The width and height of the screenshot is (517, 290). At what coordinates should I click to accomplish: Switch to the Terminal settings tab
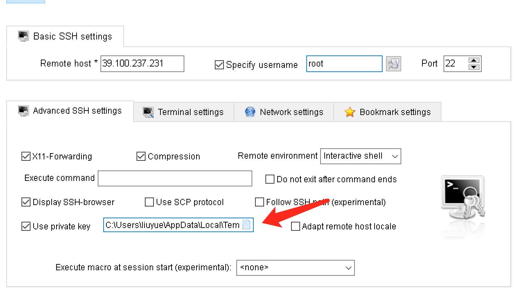184,112
